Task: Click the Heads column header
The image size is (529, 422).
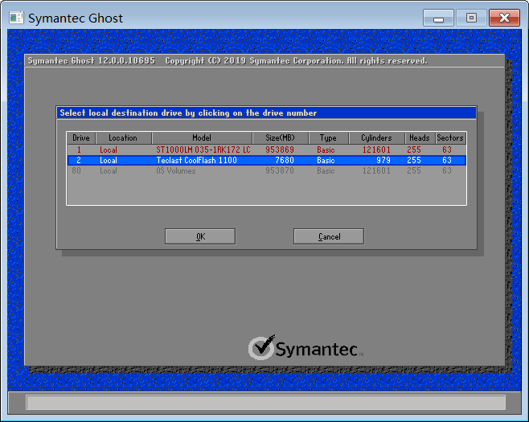Action: pos(420,138)
